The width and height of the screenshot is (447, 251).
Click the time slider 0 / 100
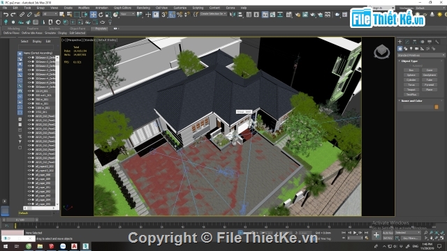[x=20, y=220]
